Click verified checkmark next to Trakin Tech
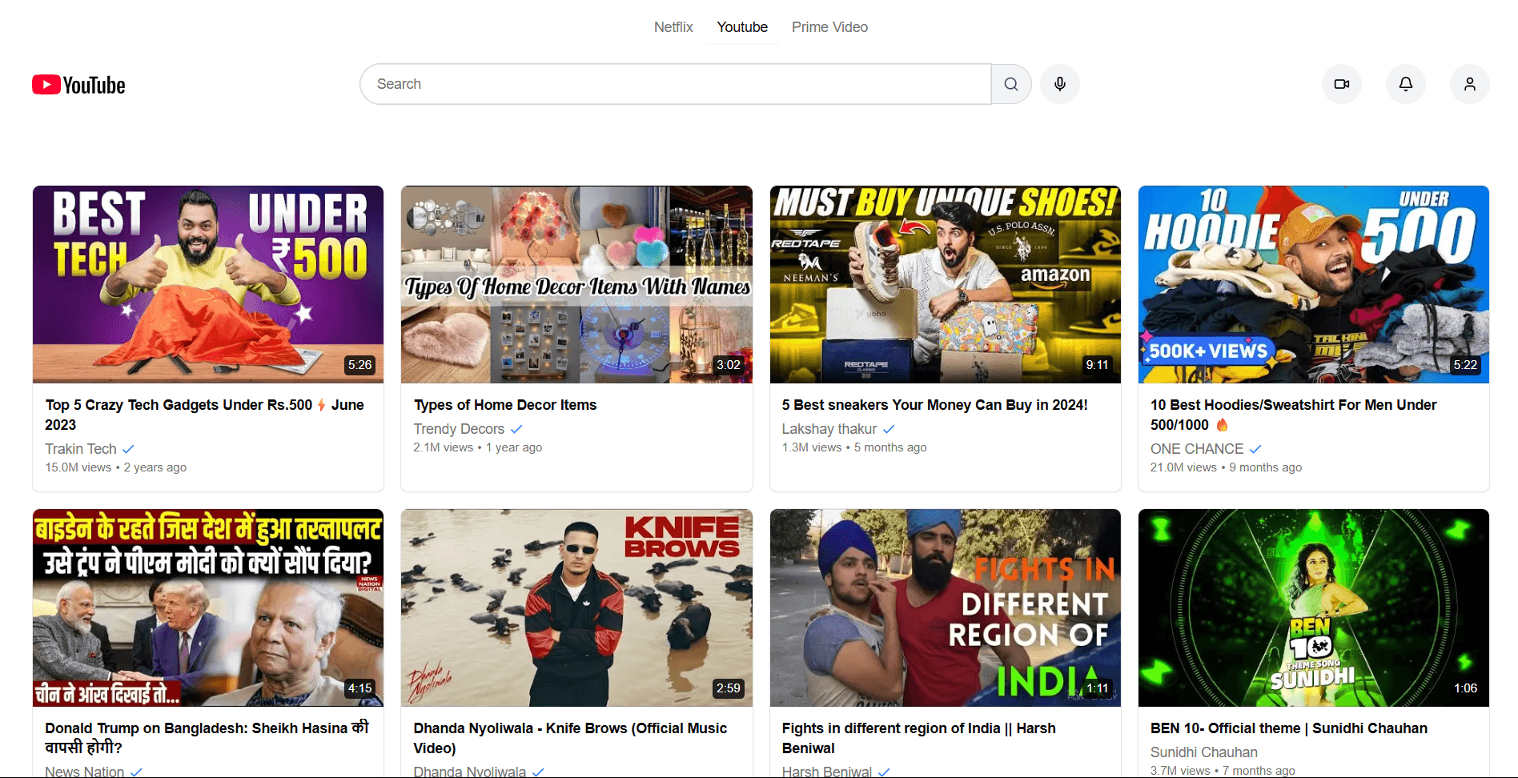The width and height of the screenshot is (1518, 778). [128, 449]
